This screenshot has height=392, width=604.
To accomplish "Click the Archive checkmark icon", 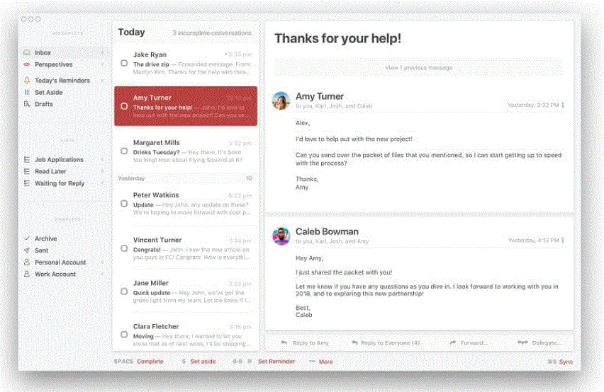I will (x=27, y=238).
